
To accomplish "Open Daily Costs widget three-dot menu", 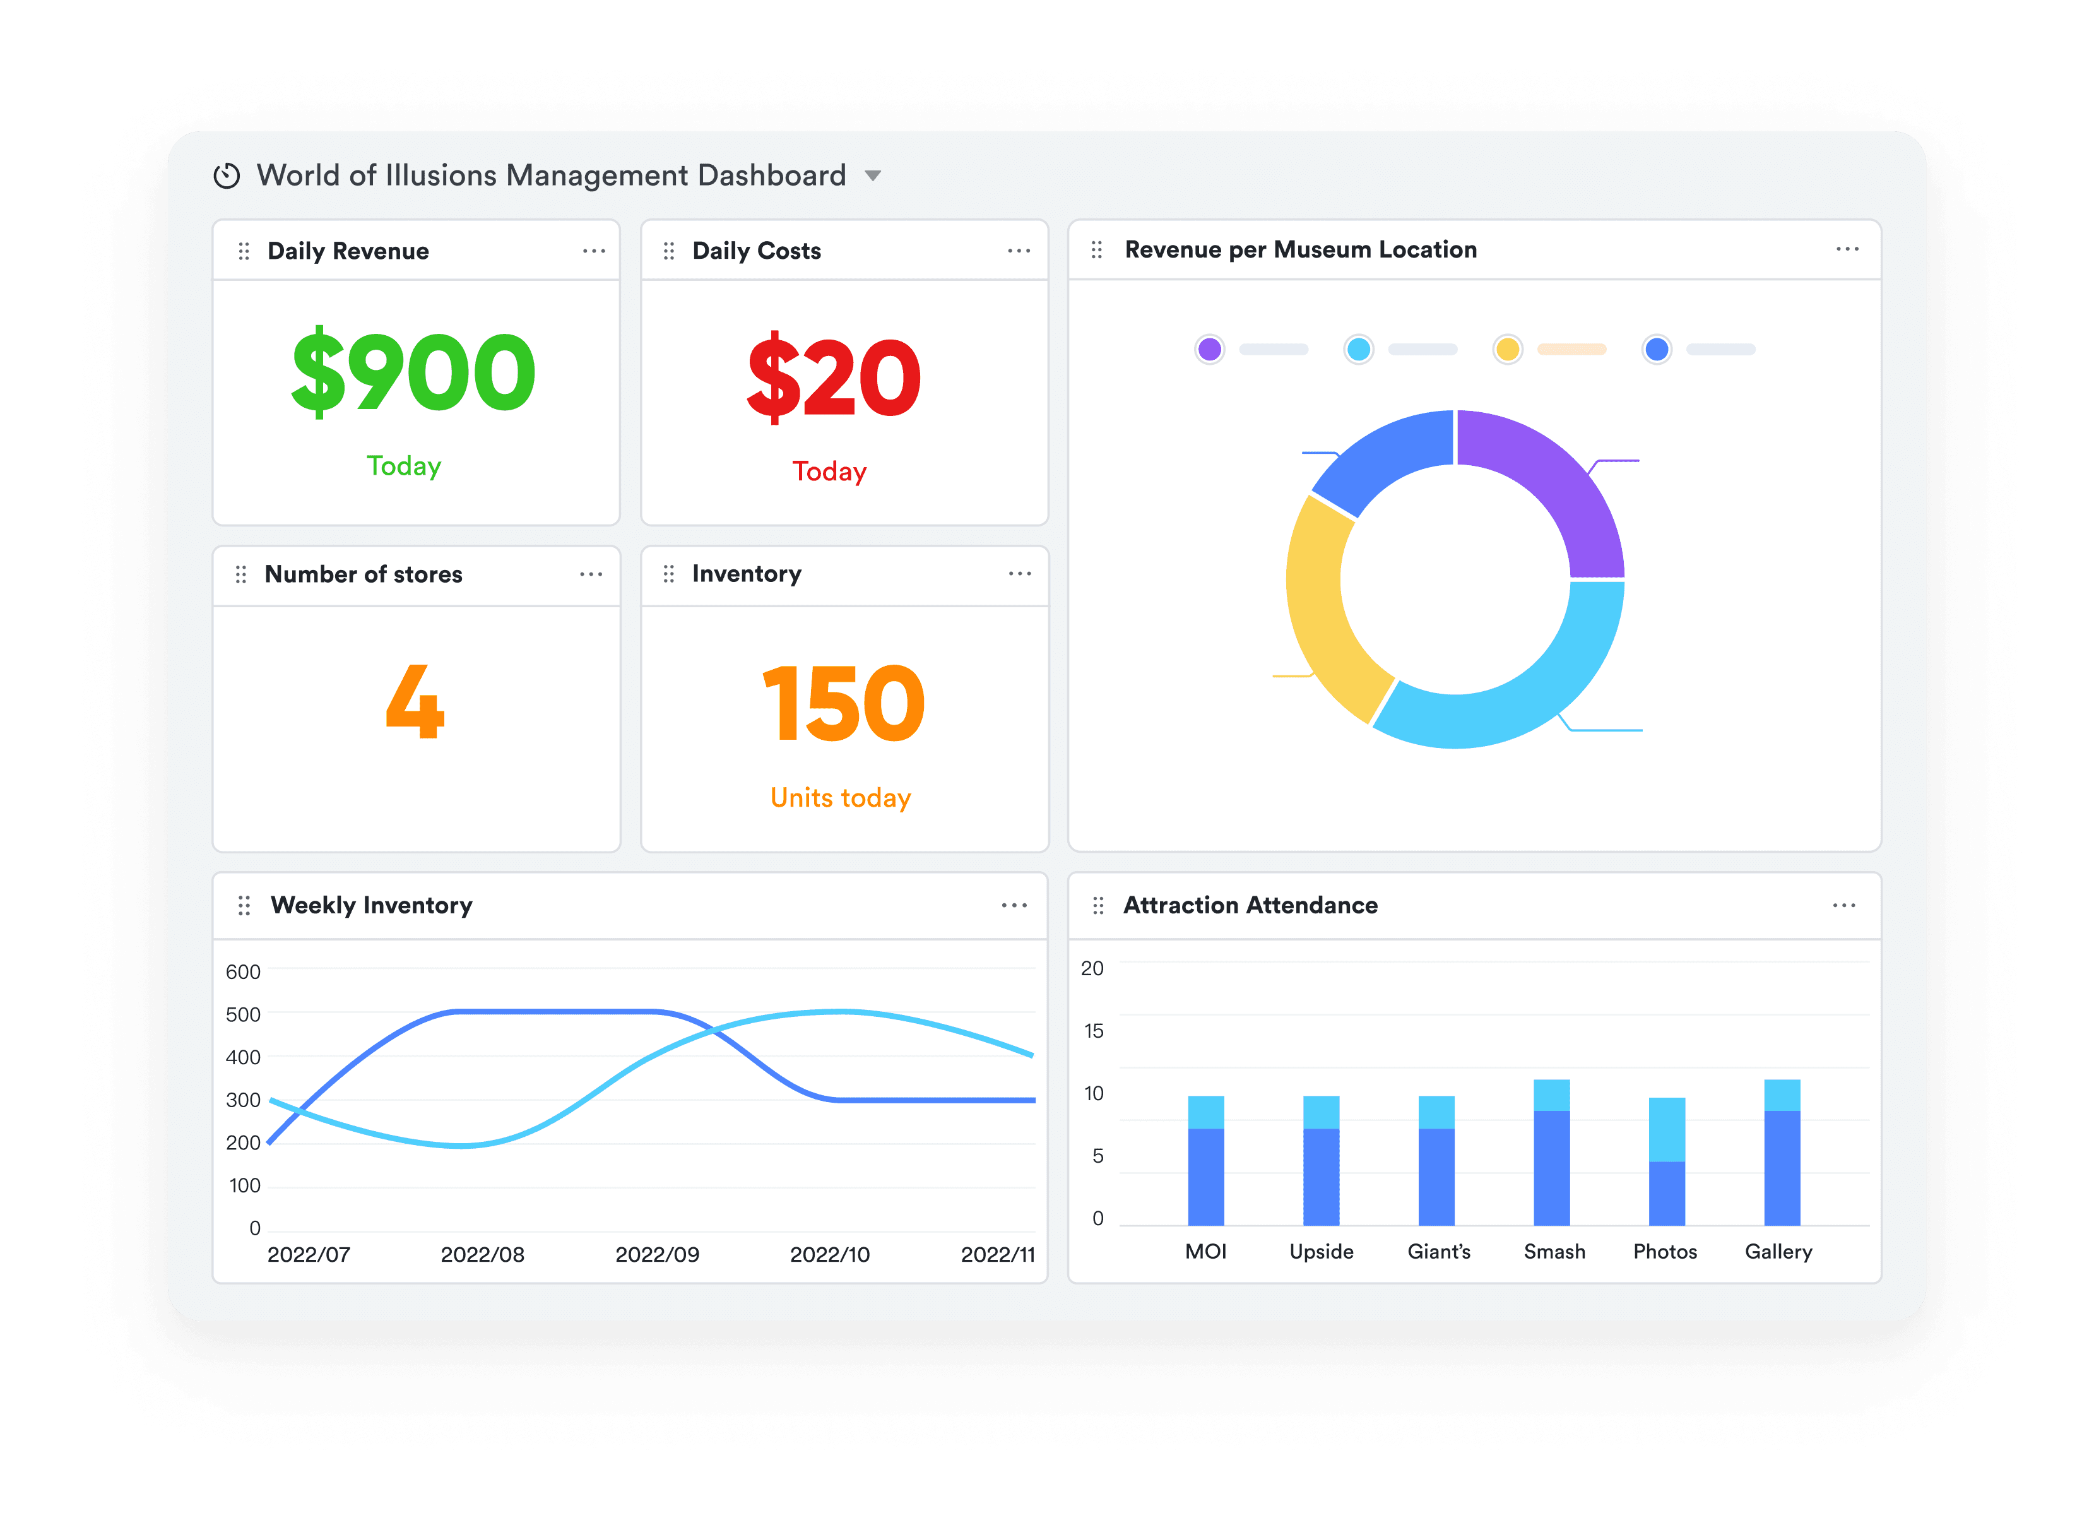I will click(x=1019, y=251).
